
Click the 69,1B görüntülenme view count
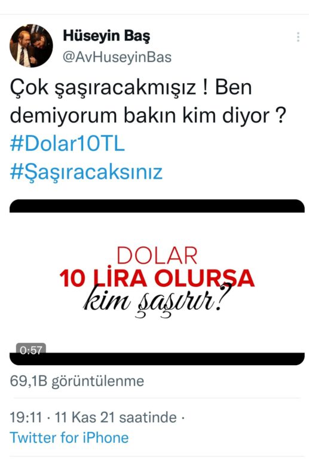pos(77,381)
